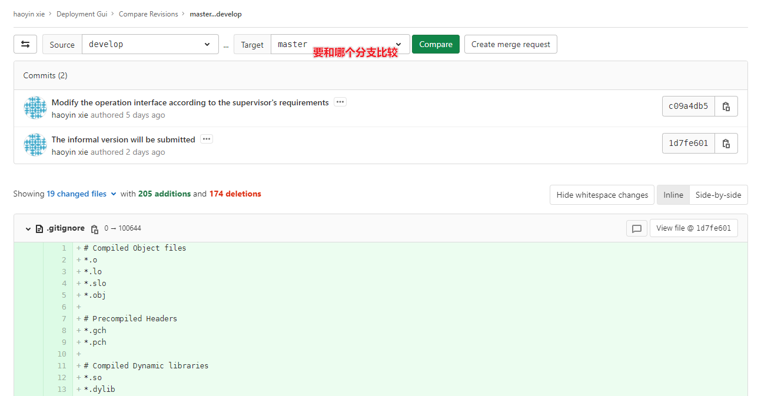Click the swap source and target branches icon
771x396 pixels.
(25, 44)
